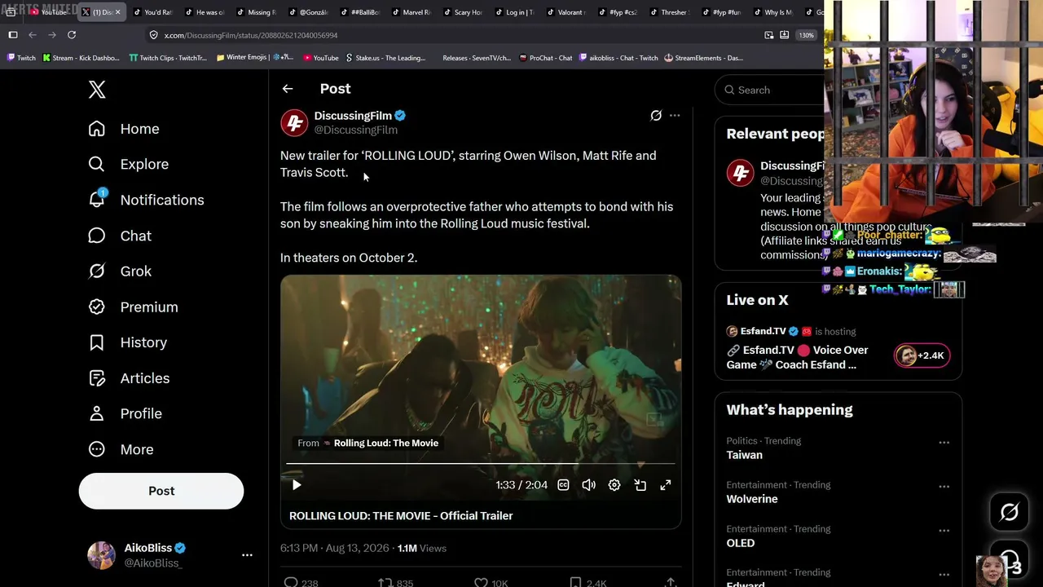Image resolution: width=1043 pixels, height=587 pixels.
Task: Seek on the video progress bar
Action: (x=481, y=464)
